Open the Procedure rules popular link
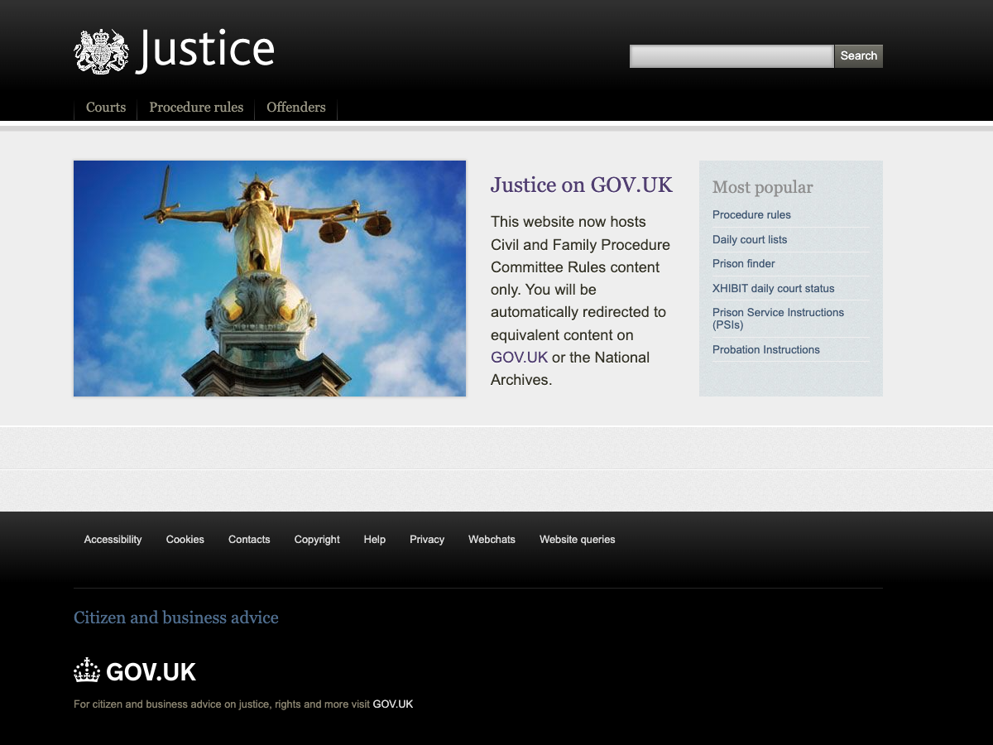This screenshot has width=993, height=745. point(751,214)
